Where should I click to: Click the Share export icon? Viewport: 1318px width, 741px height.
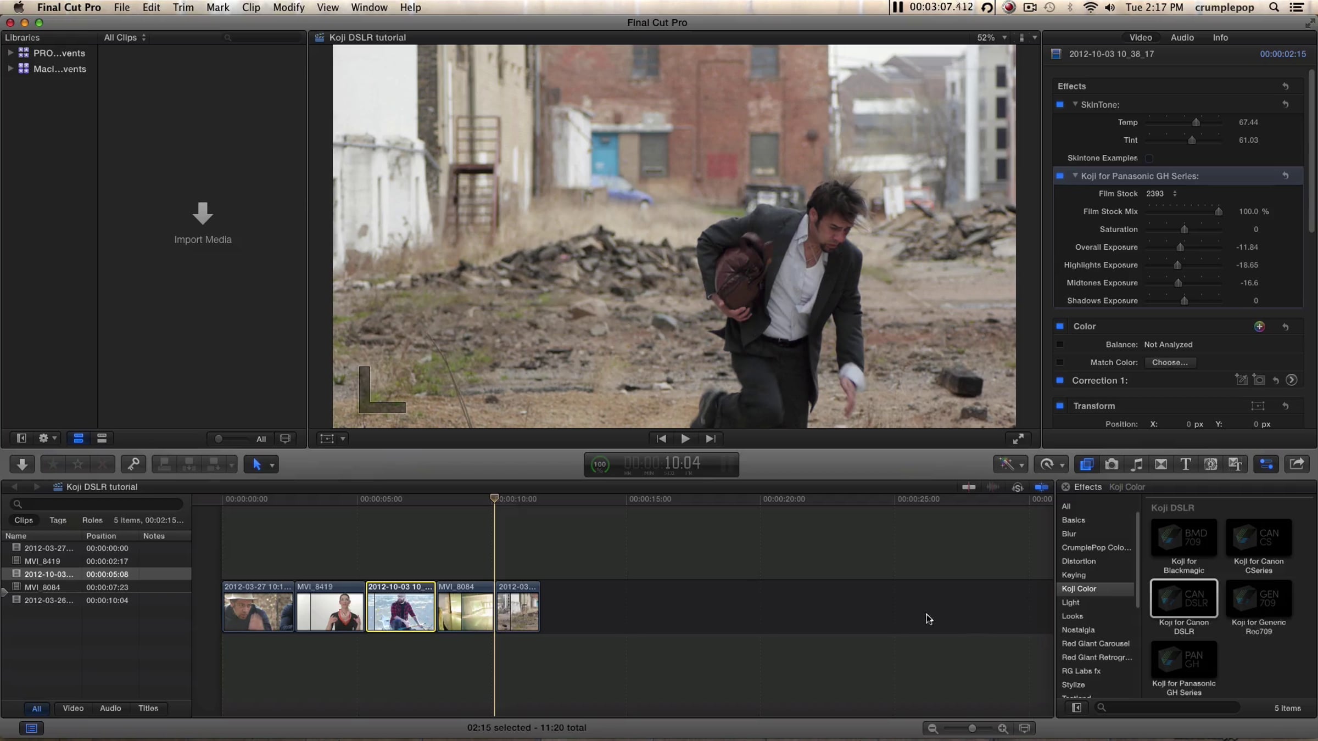tap(1297, 464)
